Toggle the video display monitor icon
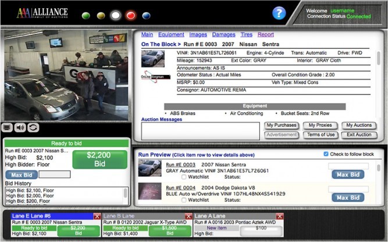388x242 pixels. (7, 127)
